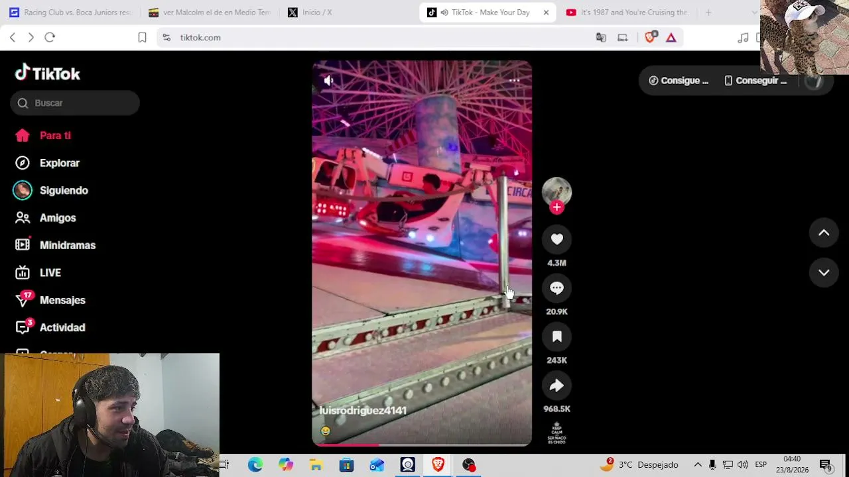Click the Buscar search field
Screen dimensions: 849x477
(x=75, y=103)
